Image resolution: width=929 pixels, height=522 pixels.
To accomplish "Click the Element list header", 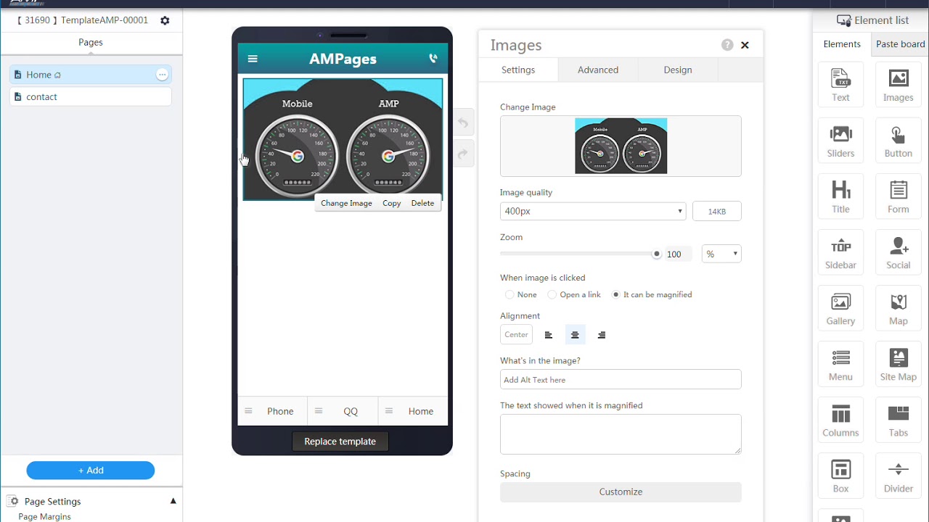I will 872,20.
